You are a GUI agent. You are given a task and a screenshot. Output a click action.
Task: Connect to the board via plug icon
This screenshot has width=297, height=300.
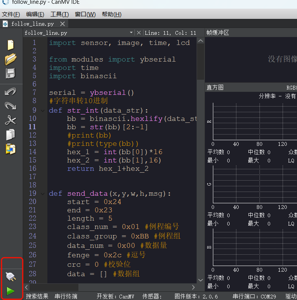[x=11, y=277]
